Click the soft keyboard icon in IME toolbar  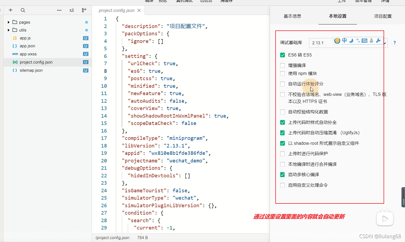(x=365, y=40)
